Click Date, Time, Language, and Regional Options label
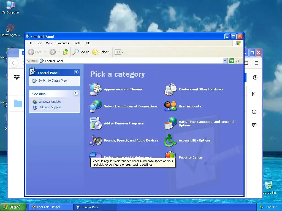This screenshot has height=211, width=282. 207,123
